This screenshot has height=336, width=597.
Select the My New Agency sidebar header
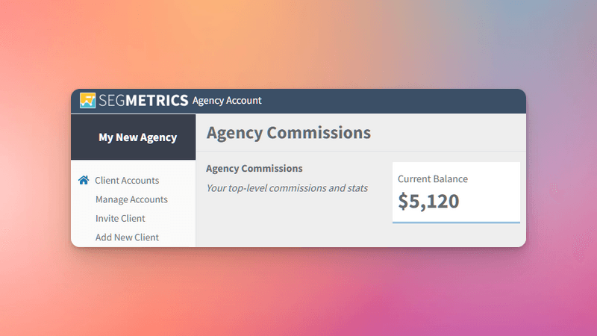[134, 137]
